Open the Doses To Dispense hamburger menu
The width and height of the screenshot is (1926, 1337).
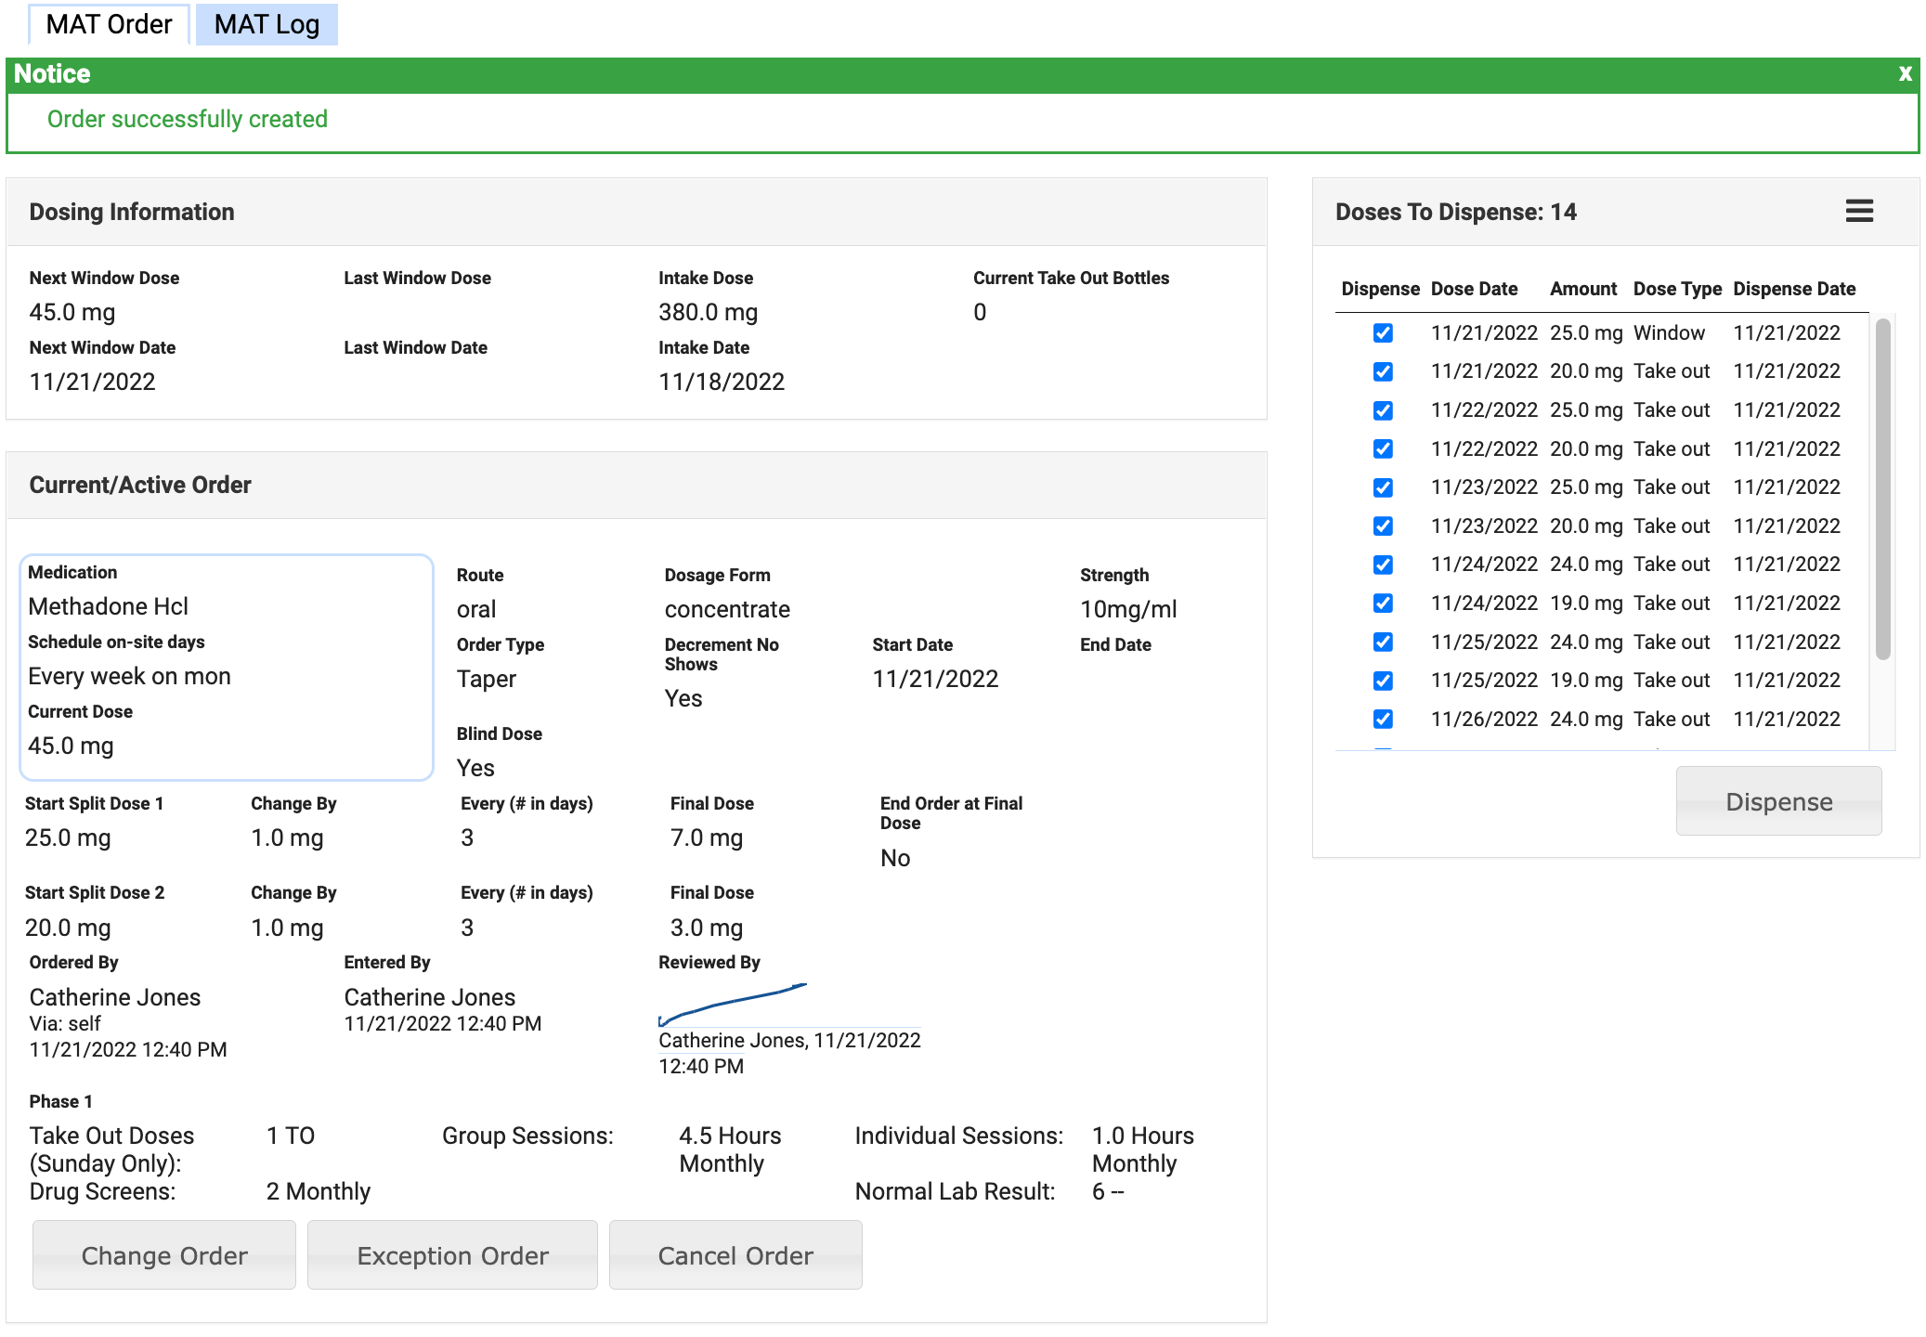point(1858,211)
